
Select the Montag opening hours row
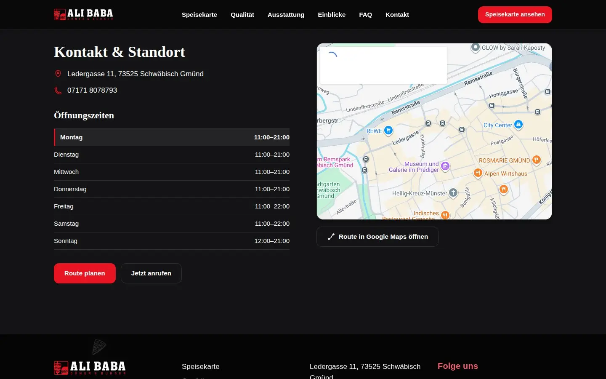[x=172, y=137]
